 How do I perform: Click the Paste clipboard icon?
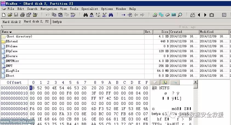coord(60,15)
